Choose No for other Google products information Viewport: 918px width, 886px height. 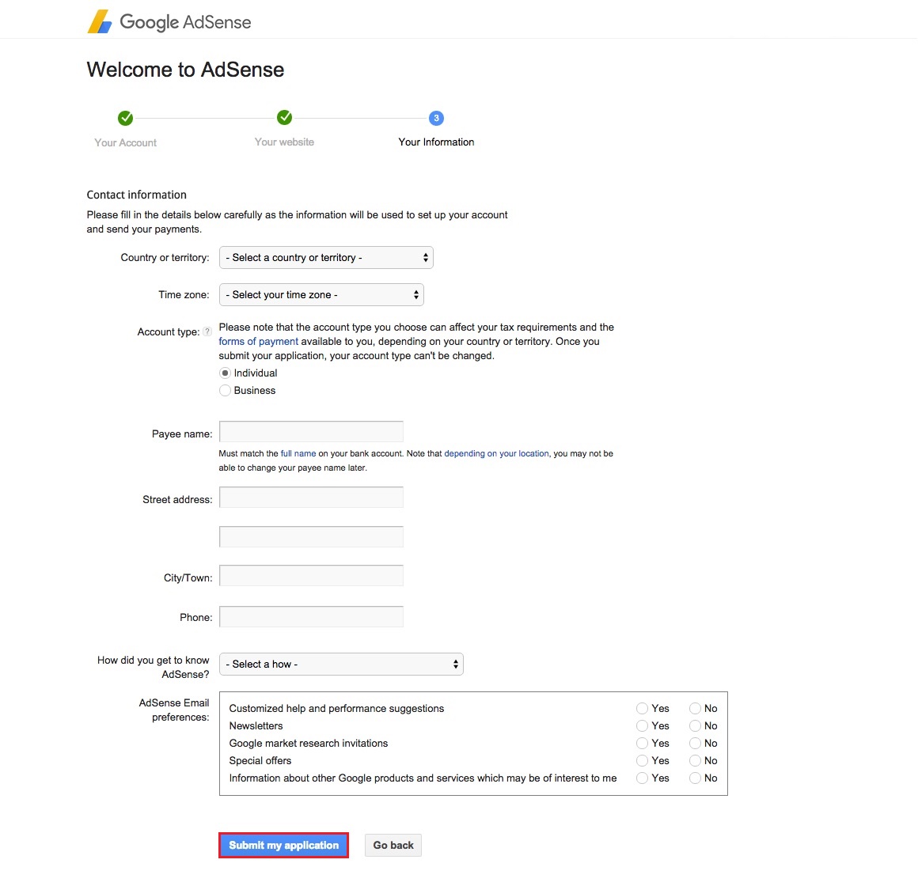tap(695, 778)
